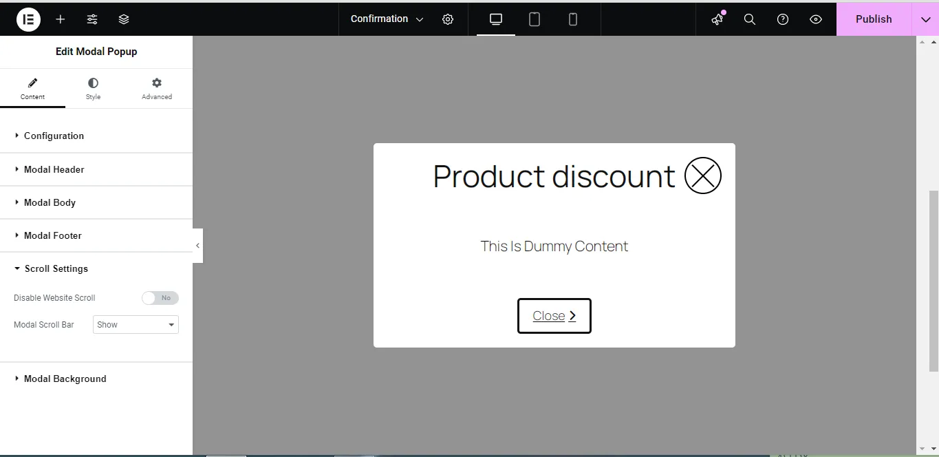
Task: Click the Preview Changes eye icon
Action: [x=816, y=19]
